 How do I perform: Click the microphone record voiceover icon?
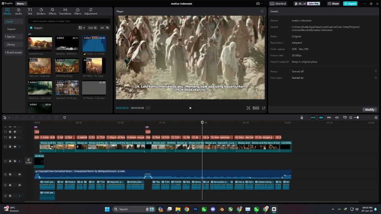pyautogui.click(x=302, y=117)
